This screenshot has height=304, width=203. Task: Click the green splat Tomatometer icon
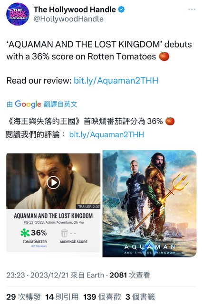pyautogui.click(x=25, y=233)
